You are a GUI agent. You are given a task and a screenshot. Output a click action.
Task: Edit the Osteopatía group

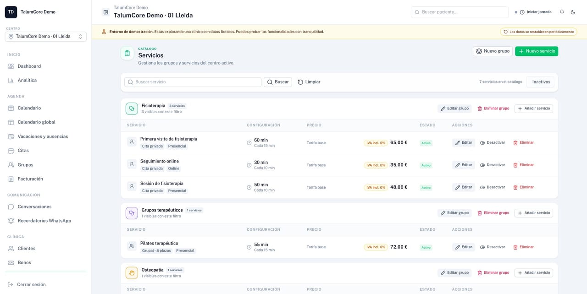454,273
